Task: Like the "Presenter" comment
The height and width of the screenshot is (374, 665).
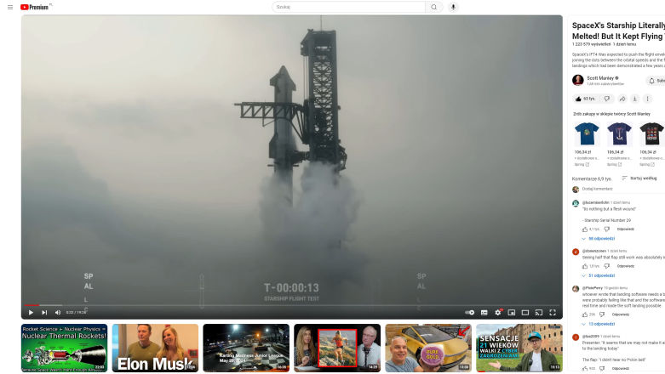Action: click(585, 369)
